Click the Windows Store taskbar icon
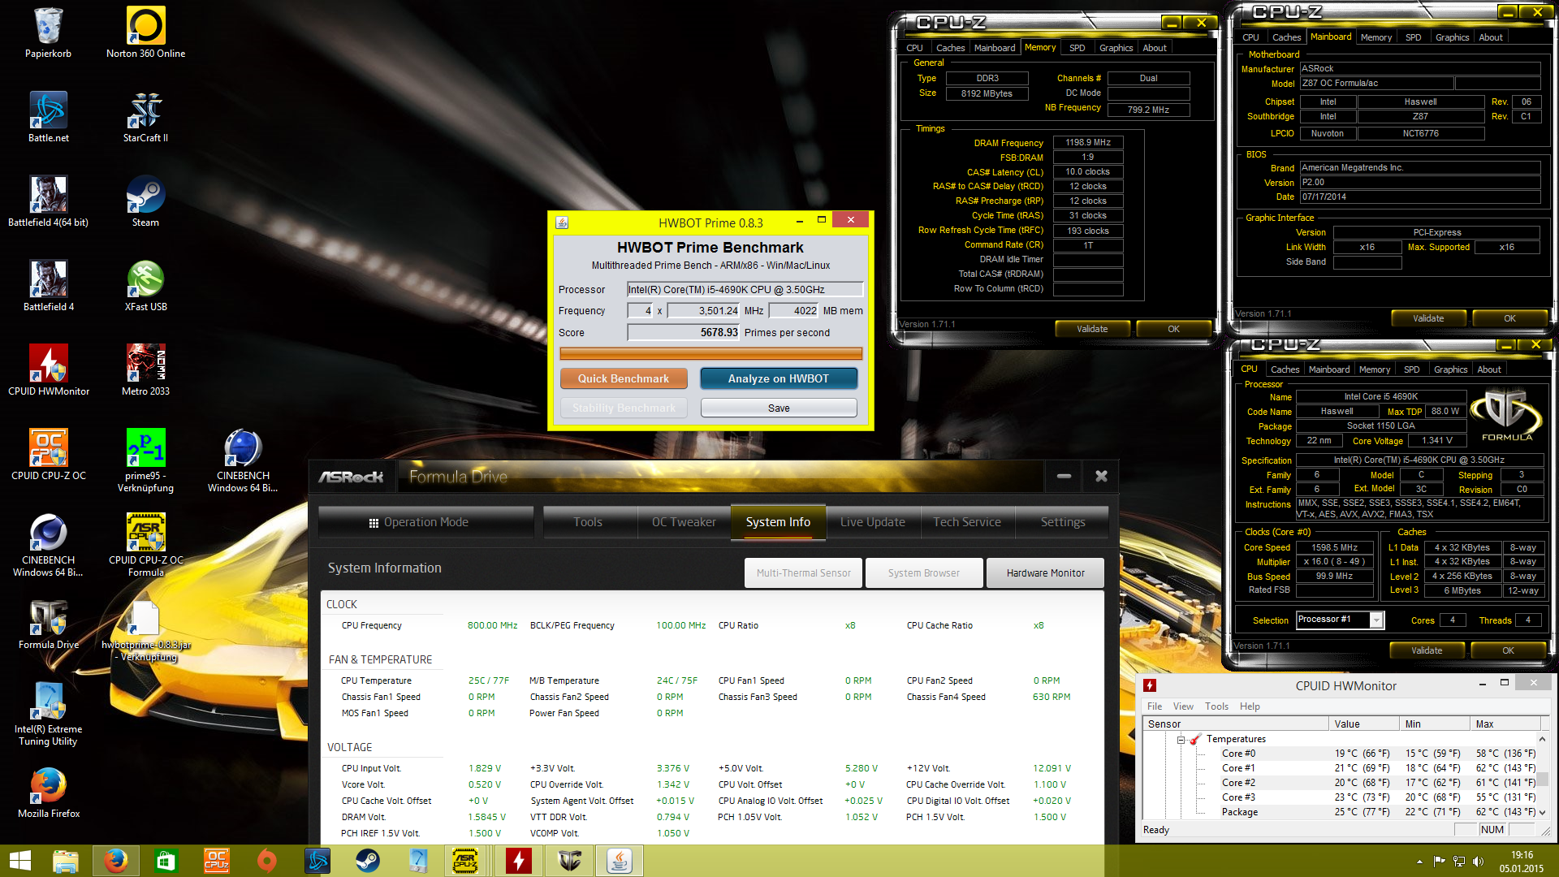 (x=166, y=861)
